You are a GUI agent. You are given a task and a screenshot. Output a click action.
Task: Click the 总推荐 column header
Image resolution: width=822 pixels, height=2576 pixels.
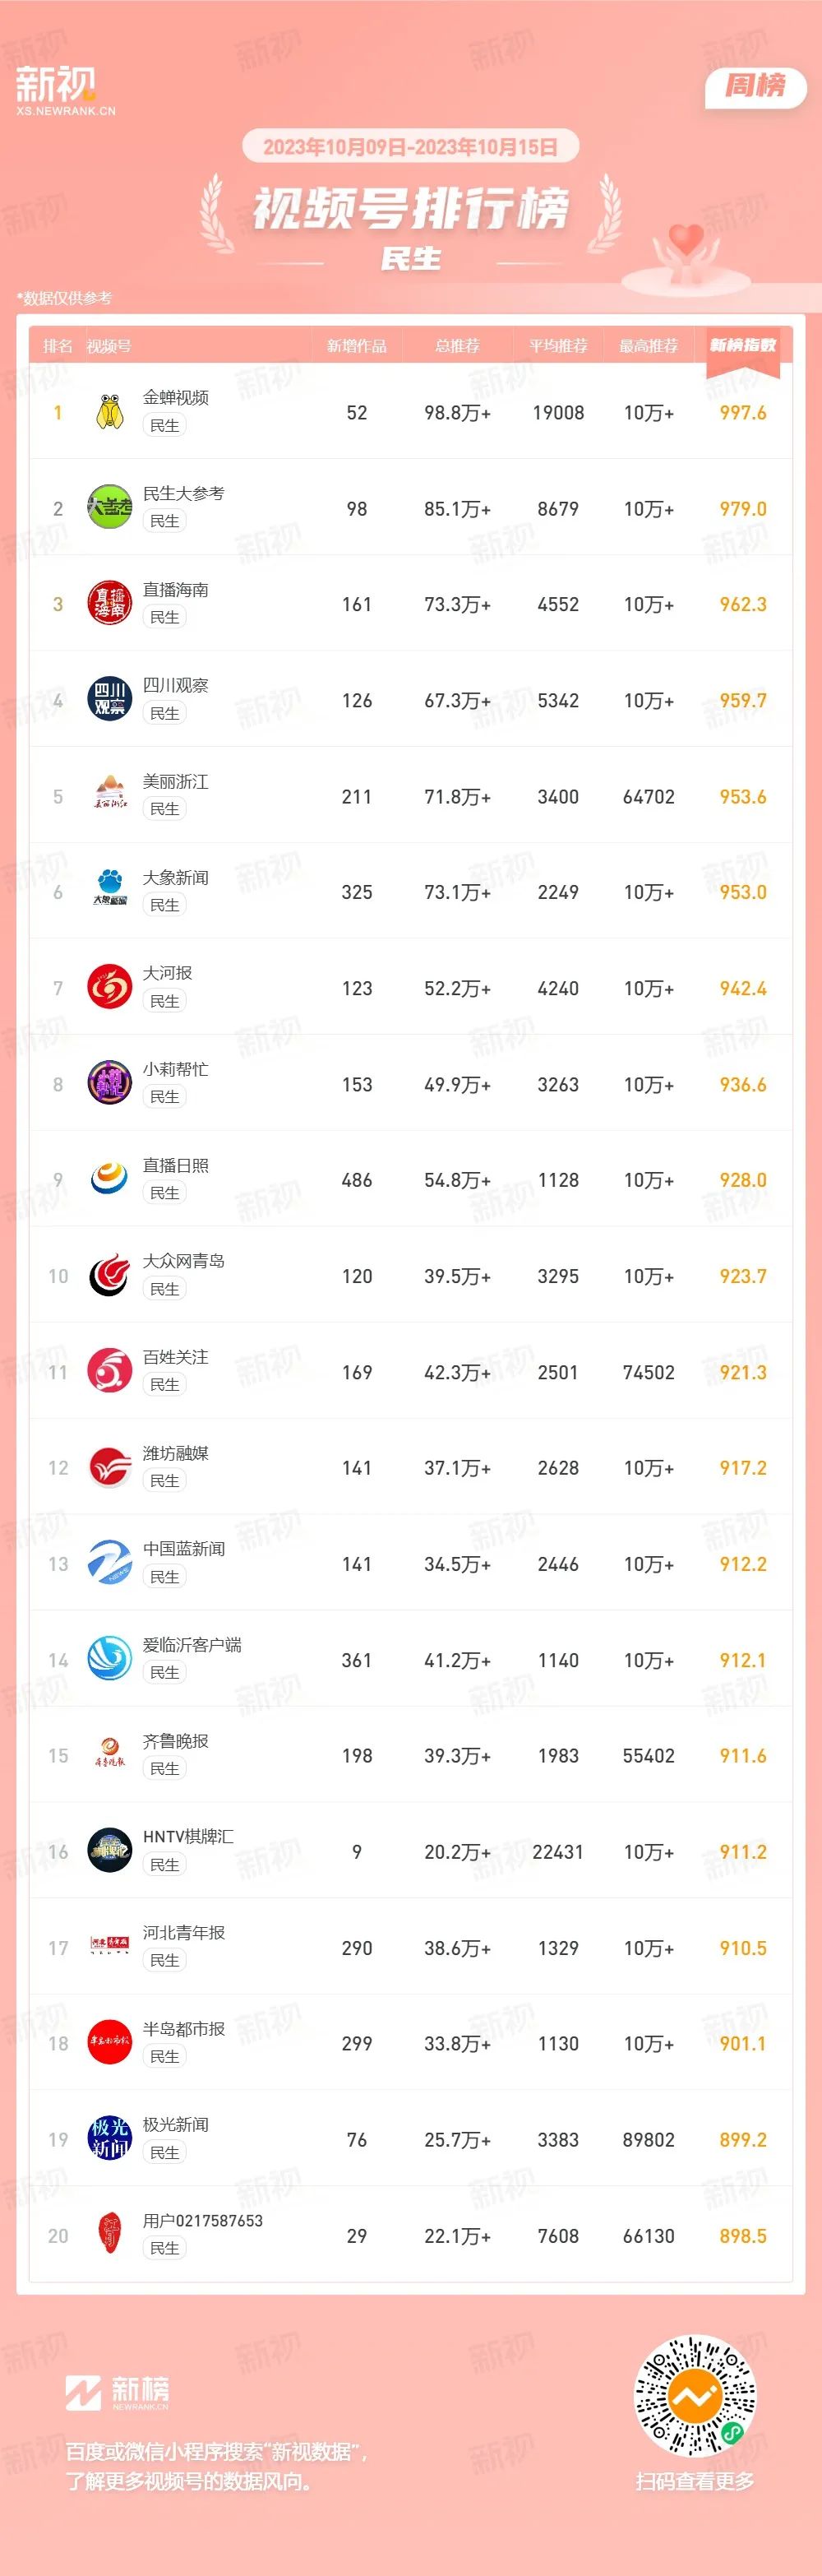(x=457, y=346)
